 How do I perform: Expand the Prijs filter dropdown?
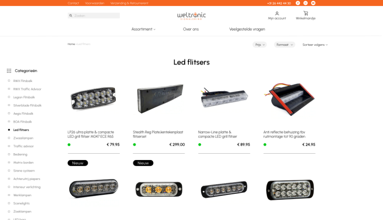[x=260, y=45]
